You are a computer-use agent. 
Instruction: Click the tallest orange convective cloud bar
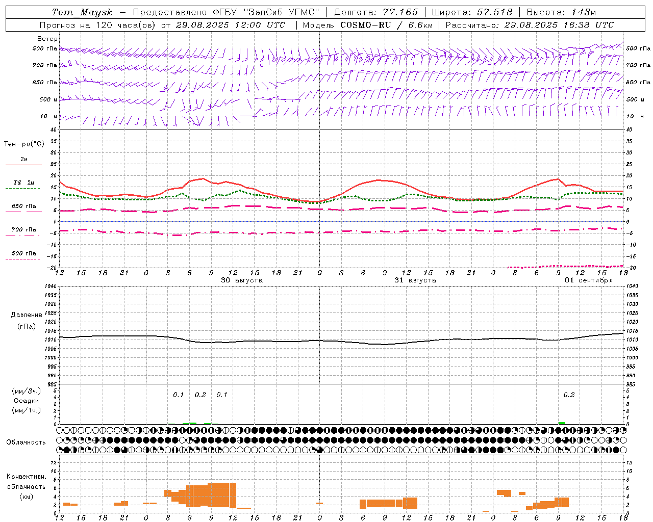pos(222,494)
